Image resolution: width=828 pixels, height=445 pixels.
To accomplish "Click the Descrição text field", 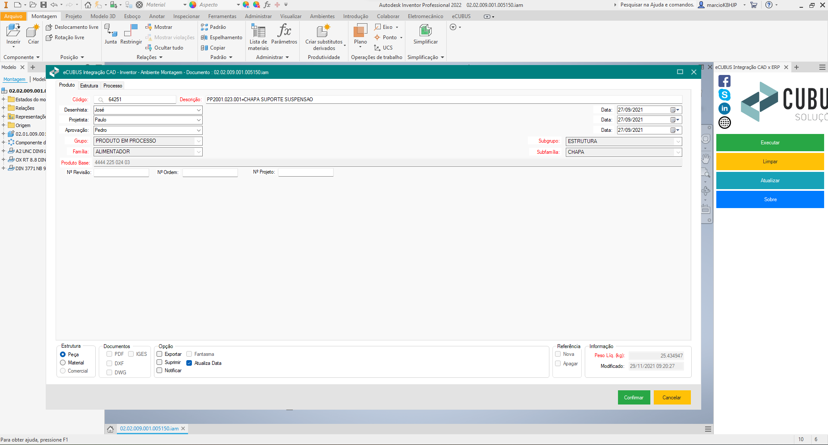I will (x=444, y=100).
